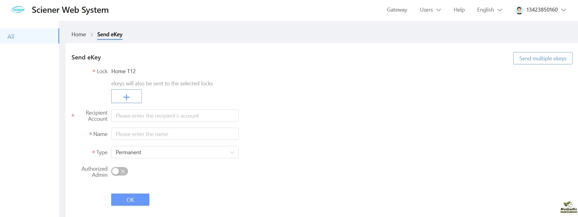
Task: Switch to the Send eKey tab
Action: [110, 34]
